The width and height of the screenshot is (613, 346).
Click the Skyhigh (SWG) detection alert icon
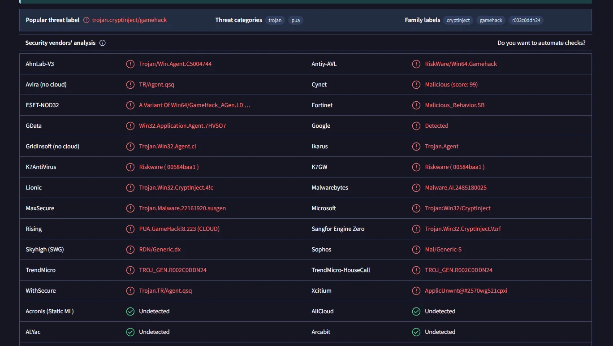(x=130, y=250)
